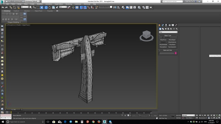This screenshot has width=221, height=124.
Task: Click the Align tool icon
Action: 118,7
